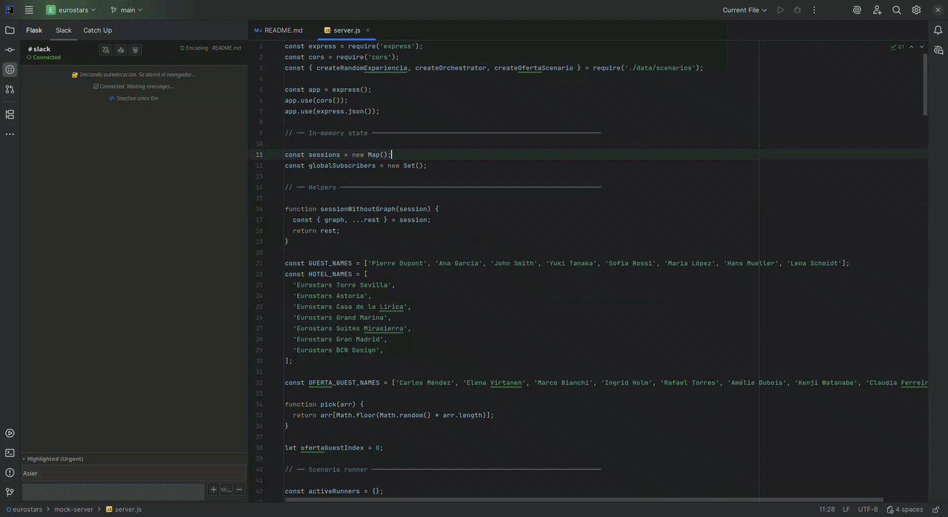Viewport: 948px width, 517px height.
Task: Open the Pull Requests sidebar icon
Action: point(10,90)
